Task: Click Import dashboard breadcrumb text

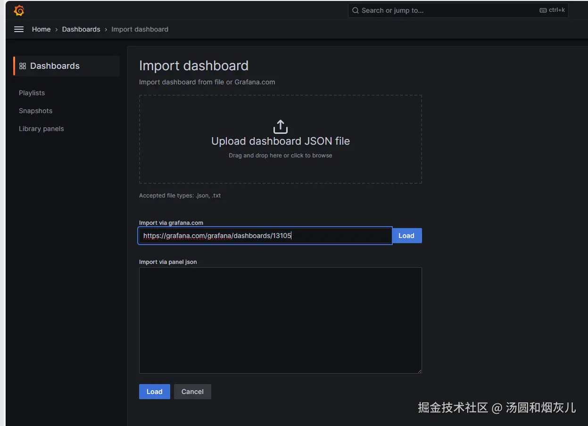Action: click(140, 29)
